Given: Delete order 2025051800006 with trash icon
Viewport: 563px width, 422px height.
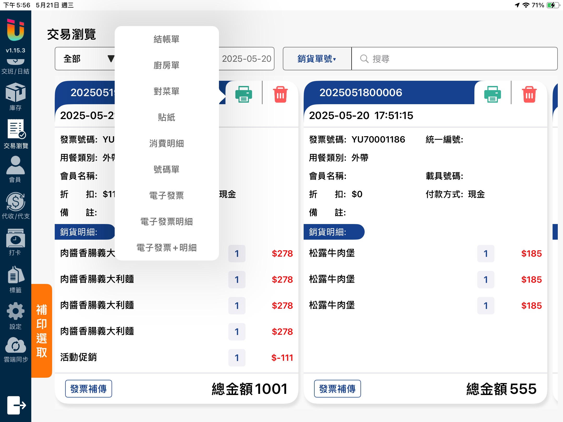Looking at the screenshot, I should pyautogui.click(x=529, y=94).
